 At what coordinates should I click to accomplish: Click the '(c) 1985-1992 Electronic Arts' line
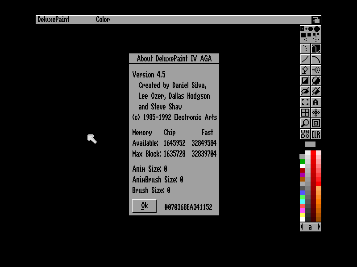174,117
